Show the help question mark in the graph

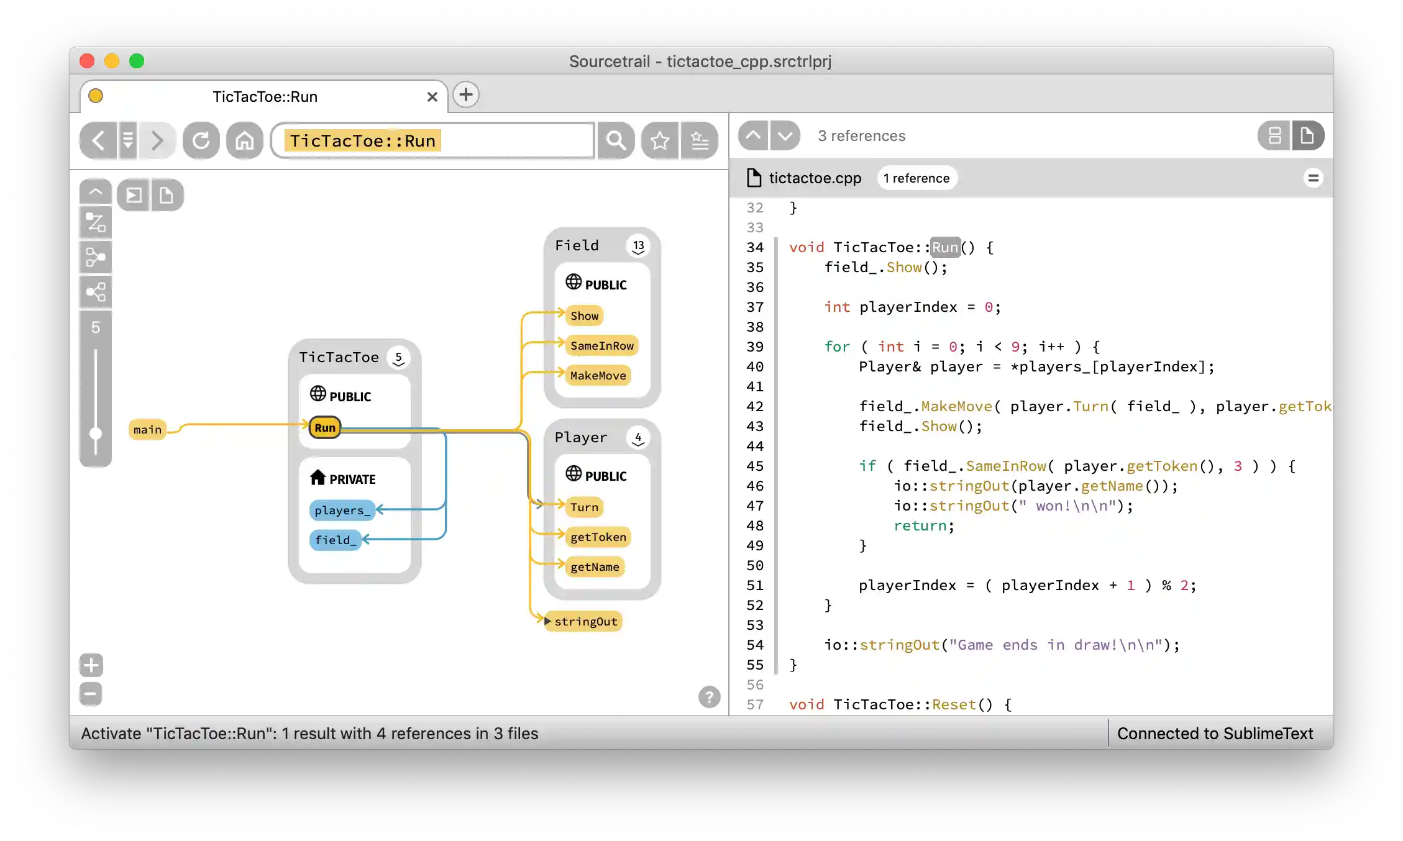point(709,698)
